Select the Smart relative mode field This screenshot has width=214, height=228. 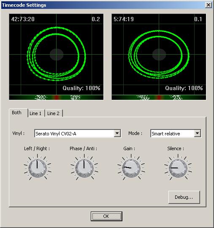pyautogui.click(x=176, y=133)
